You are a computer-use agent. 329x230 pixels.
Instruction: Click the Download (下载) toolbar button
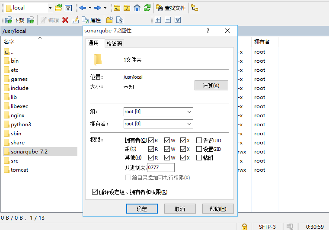click(15, 20)
